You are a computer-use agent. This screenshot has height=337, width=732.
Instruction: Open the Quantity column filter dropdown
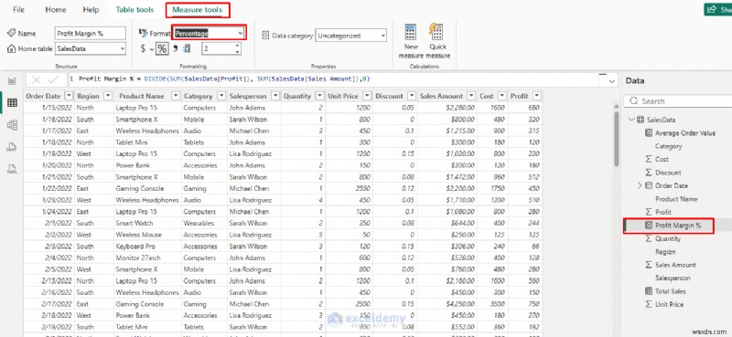(319, 96)
